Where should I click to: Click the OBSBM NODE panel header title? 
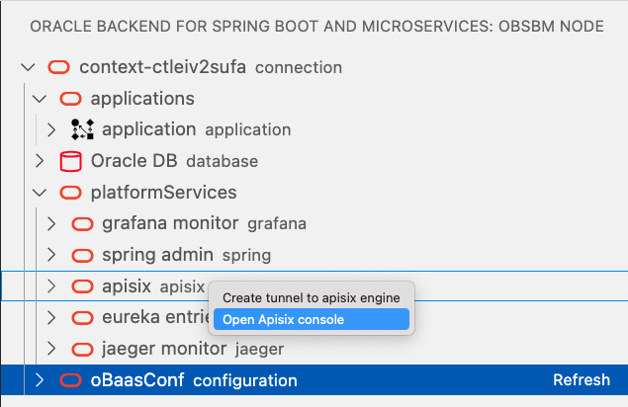click(x=316, y=26)
